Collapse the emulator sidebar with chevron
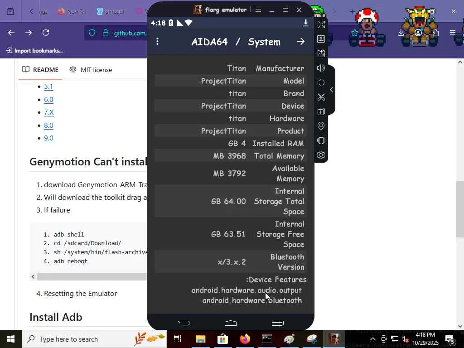464x348 pixels. click(331, 90)
